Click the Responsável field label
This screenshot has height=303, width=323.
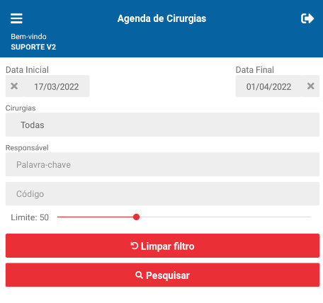coord(27,148)
